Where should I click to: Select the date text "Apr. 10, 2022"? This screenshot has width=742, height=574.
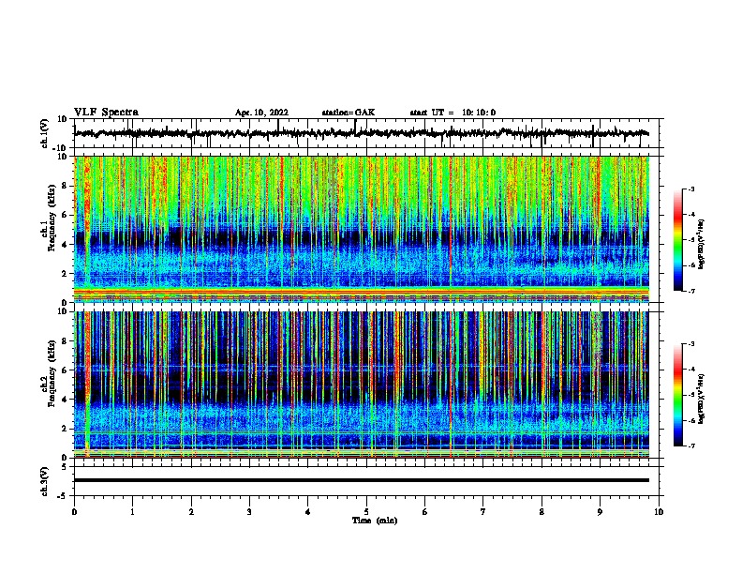coord(261,113)
